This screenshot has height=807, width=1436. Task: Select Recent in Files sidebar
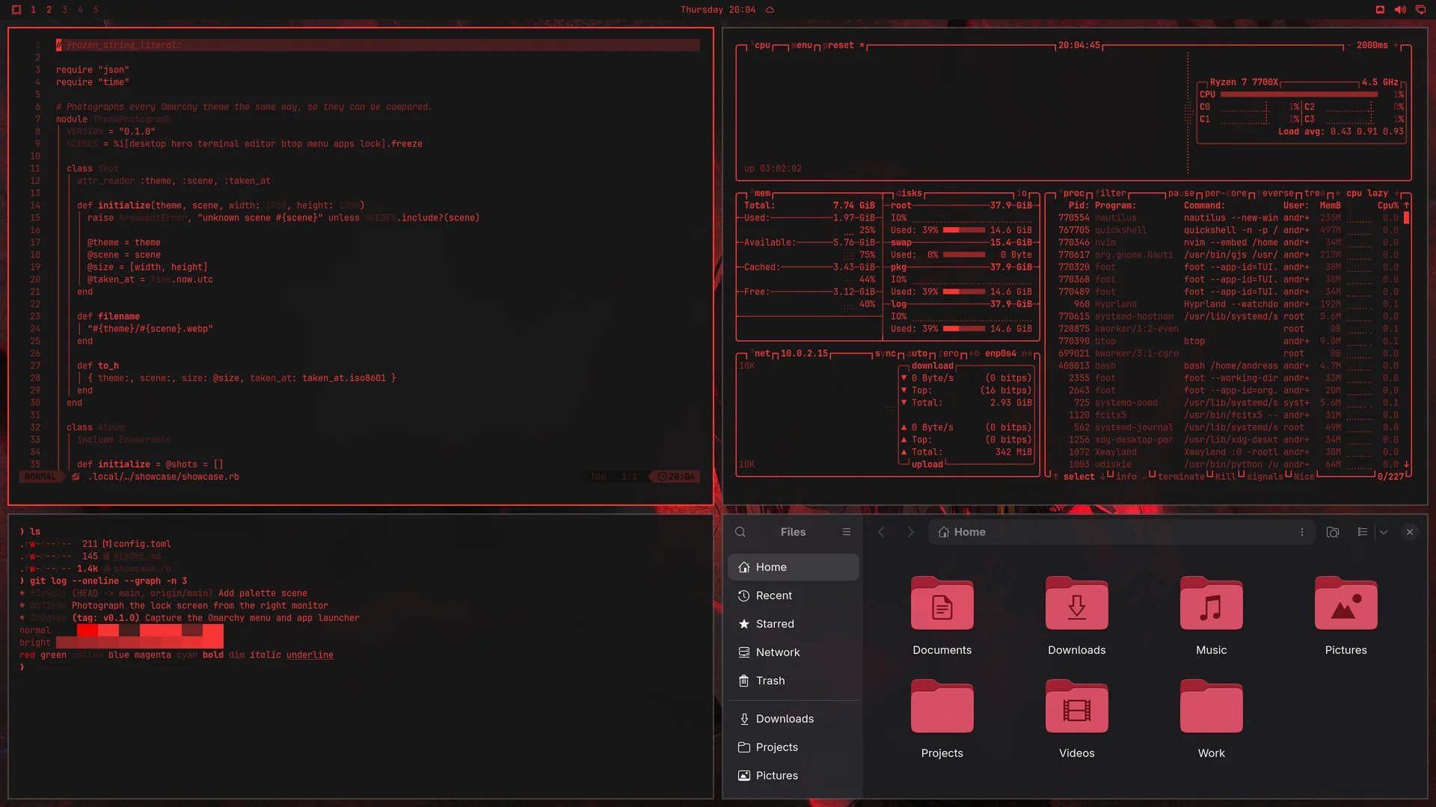point(793,596)
